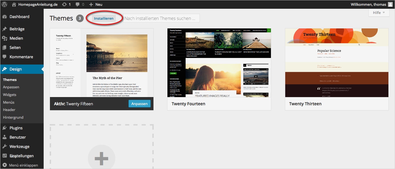395x169 pixels.
Task: Click the Aktiv: Twenty Fifteen label
Action: tap(73, 104)
